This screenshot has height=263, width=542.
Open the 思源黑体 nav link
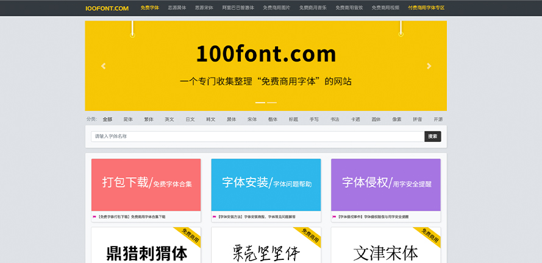(x=177, y=7)
